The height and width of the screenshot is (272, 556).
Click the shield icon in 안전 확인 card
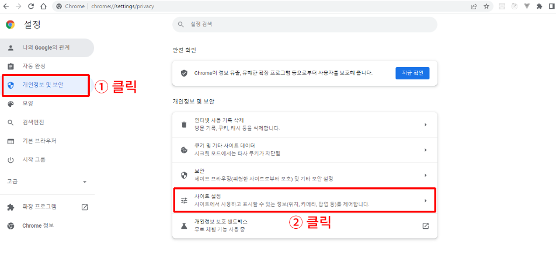[183, 73]
